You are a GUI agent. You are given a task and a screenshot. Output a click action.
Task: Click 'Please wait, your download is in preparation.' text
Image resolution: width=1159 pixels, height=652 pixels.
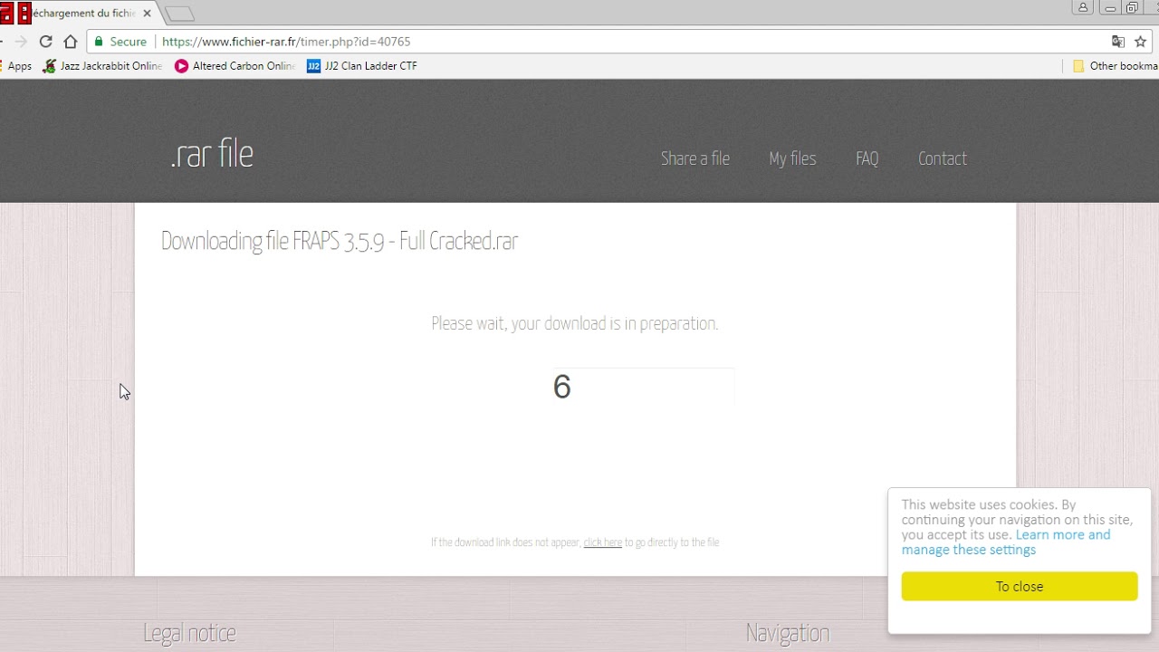tap(575, 323)
